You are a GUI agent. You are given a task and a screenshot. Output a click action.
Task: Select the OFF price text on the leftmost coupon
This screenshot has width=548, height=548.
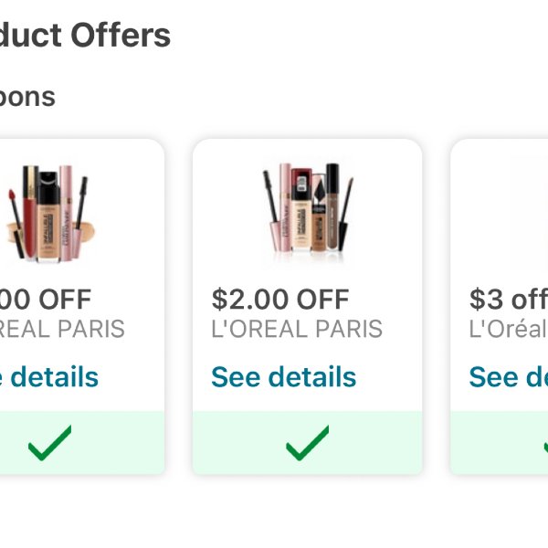[x=46, y=300]
